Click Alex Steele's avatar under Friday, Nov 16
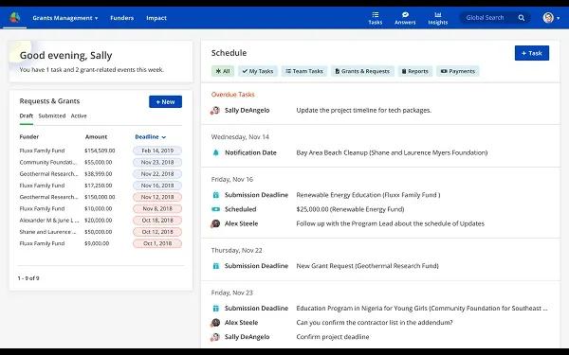The width and height of the screenshot is (569, 355). 215,223
